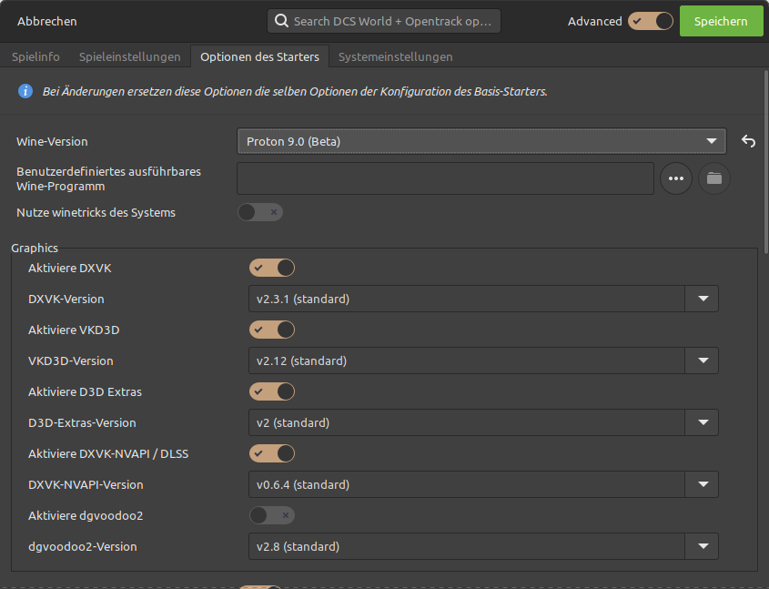Enable Nutze winetricks des Systems switch
The width and height of the screenshot is (769, 589).
[x=260, y=212]
